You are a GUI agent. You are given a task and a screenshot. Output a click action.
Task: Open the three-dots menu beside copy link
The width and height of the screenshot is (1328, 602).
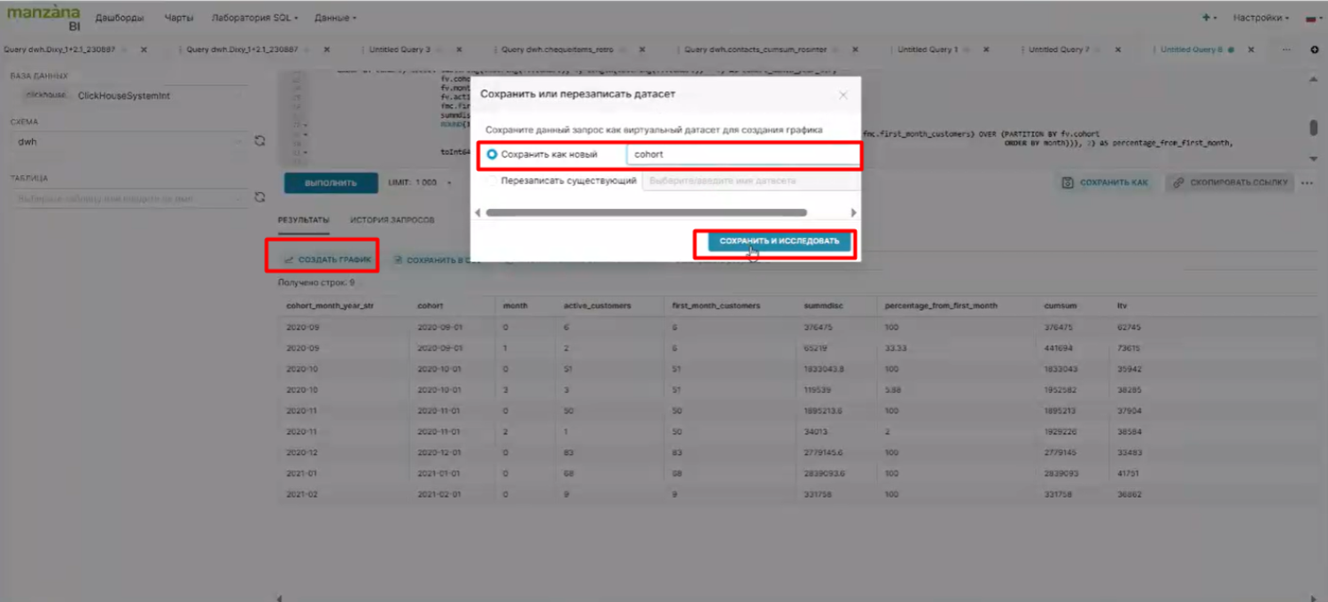[x=1307, y=183]
